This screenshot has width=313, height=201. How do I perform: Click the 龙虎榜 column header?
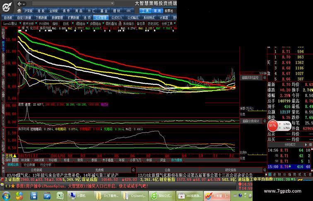coord(99,170)
